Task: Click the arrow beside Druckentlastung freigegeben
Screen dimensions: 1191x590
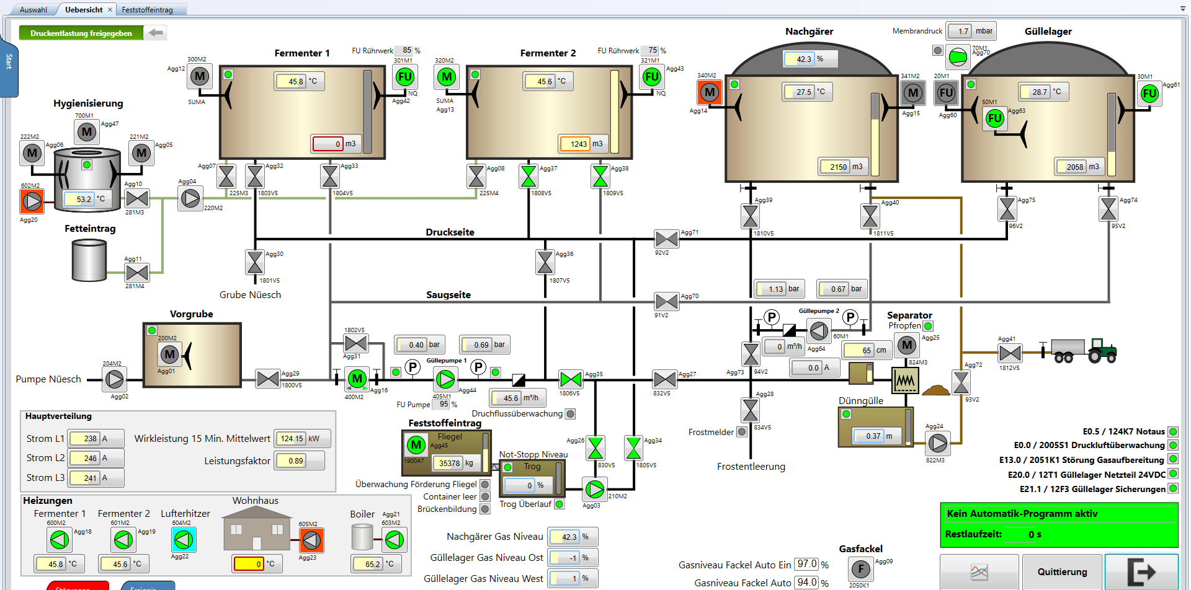Action: tap(156, 33)
